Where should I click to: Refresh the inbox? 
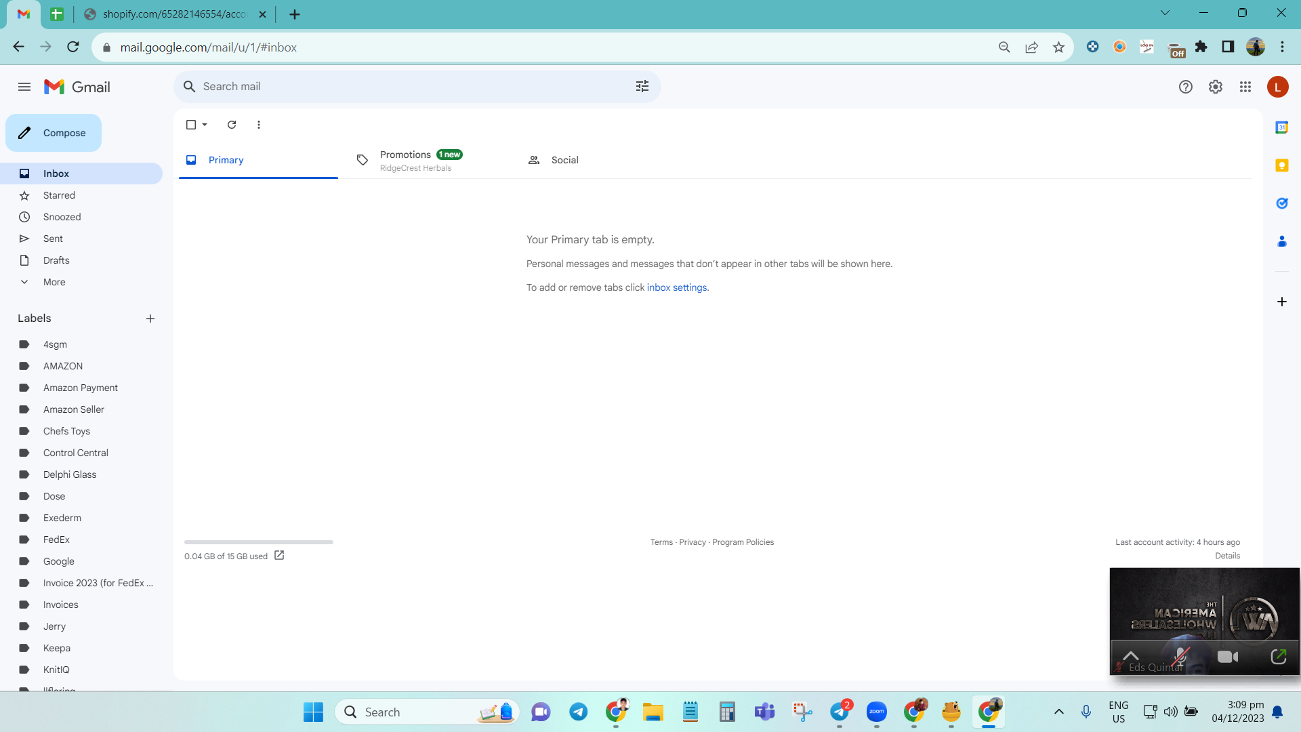coord(232,125)
